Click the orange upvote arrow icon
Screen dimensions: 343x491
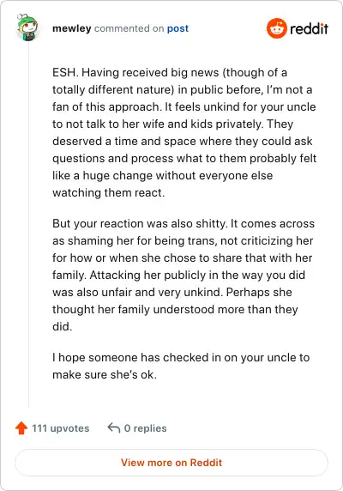point(21,427)
